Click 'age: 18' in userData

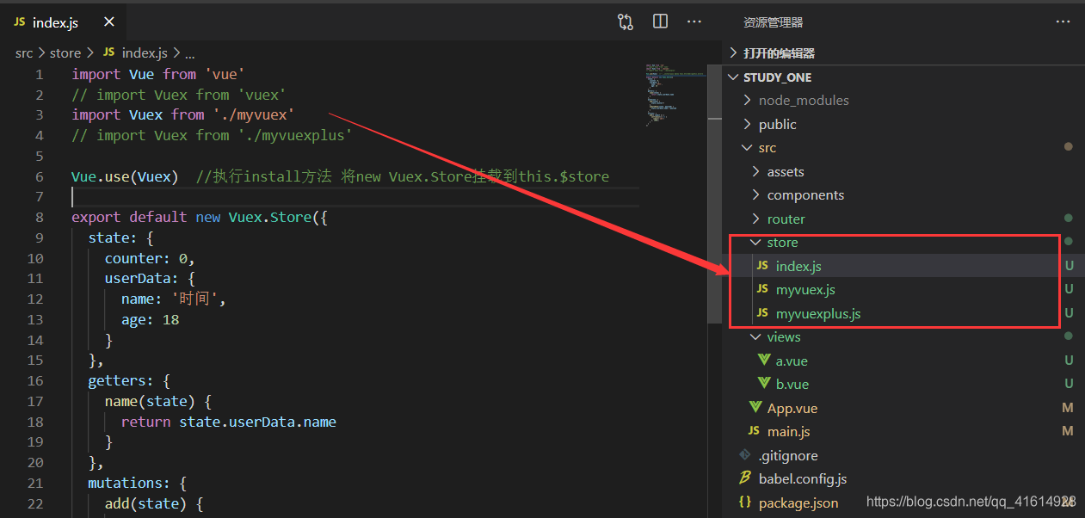pos(151,319)
